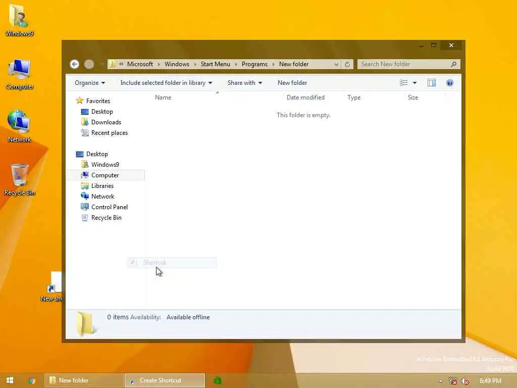This screenshot has width=517, height=388.
Task: Switch to Create Shortcut taskbar button
Action: 165,380
